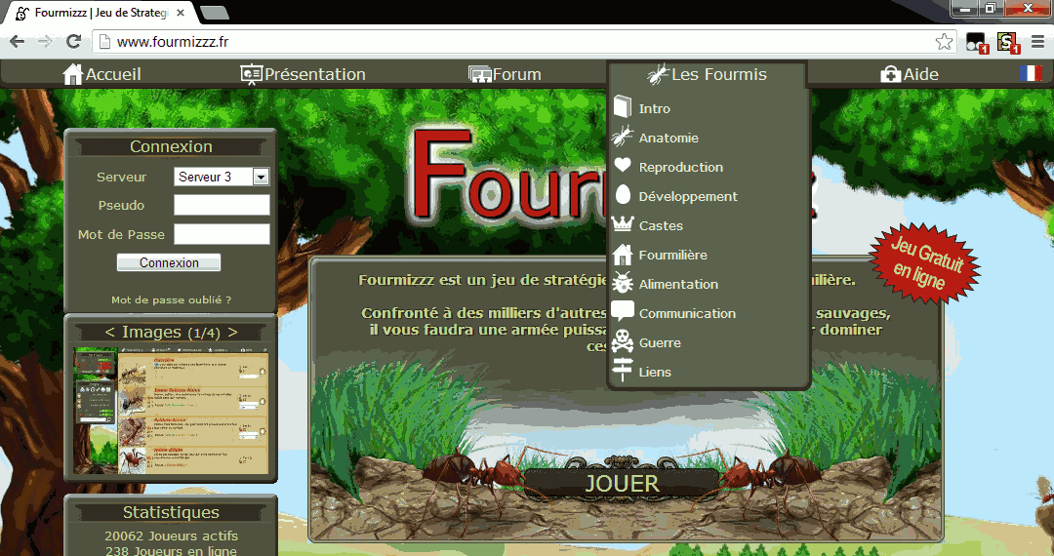Click the skull icon next to Guerre
This screenshot has height=556, width=1054.
click(623, 341)
